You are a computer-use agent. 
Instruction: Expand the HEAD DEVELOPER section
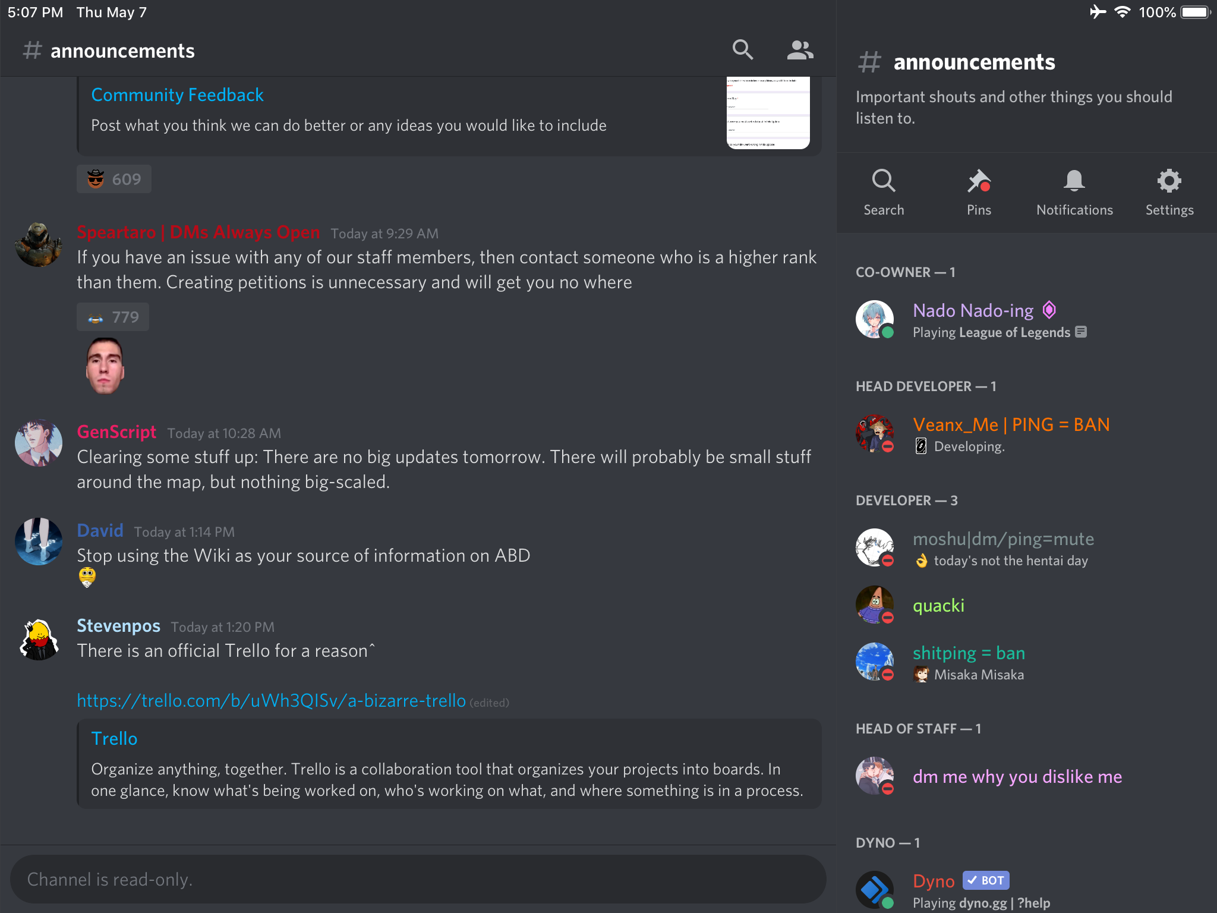926,386
